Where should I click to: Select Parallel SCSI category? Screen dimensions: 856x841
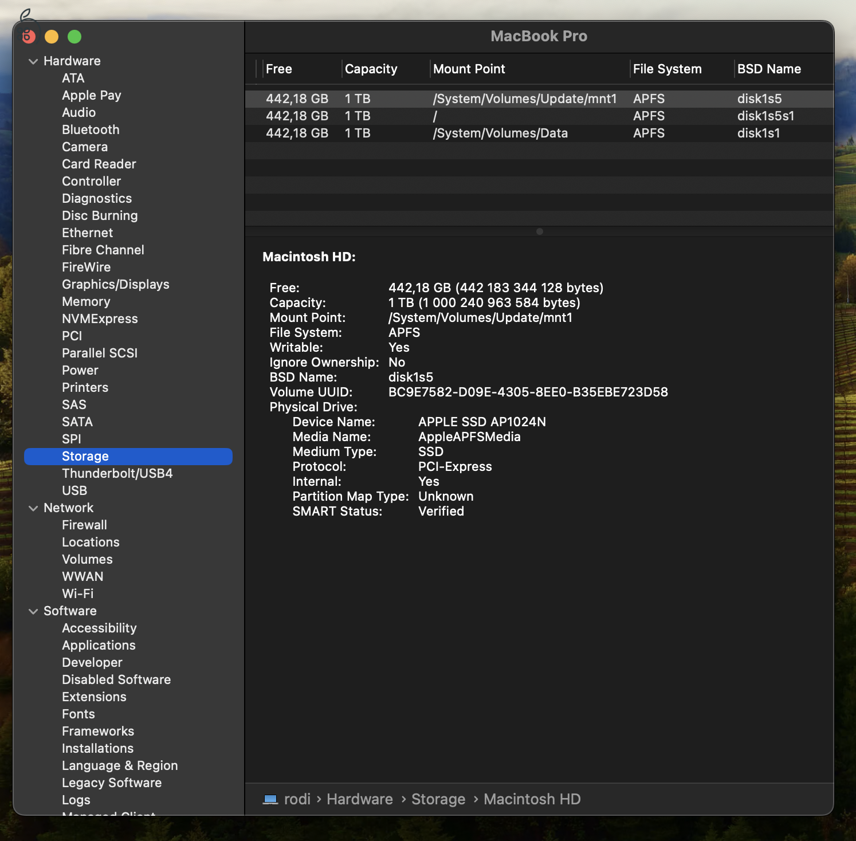click(100, 353)
